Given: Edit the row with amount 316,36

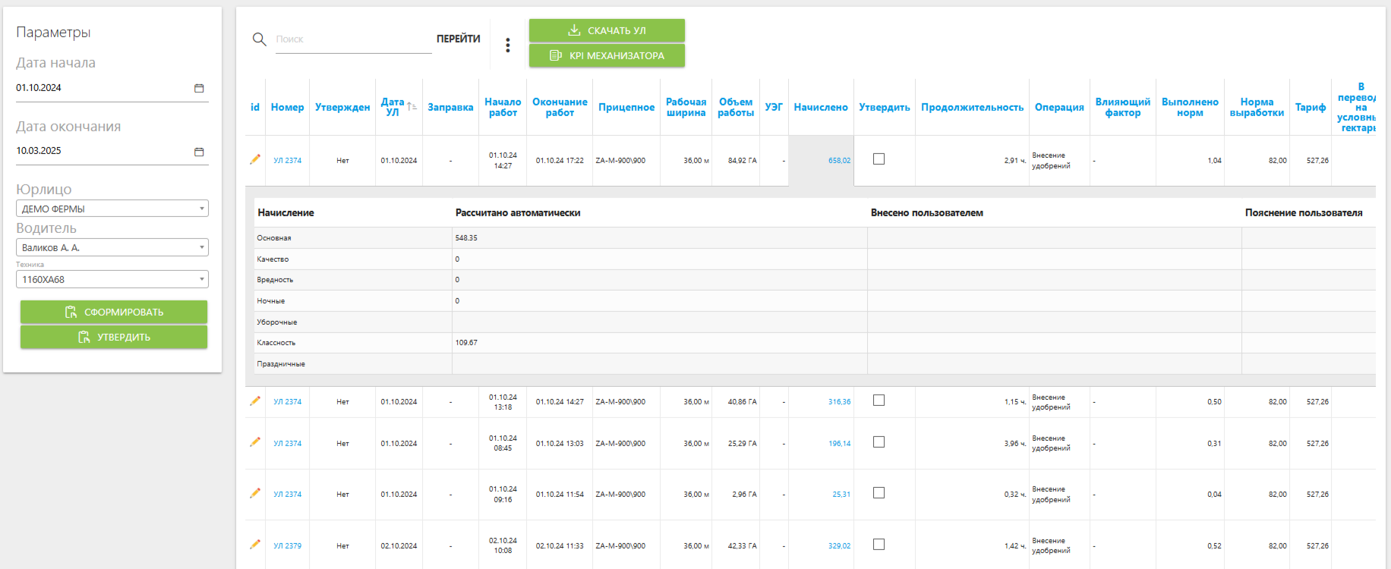Looking at the screenshot, I should [x=255, y=401].
